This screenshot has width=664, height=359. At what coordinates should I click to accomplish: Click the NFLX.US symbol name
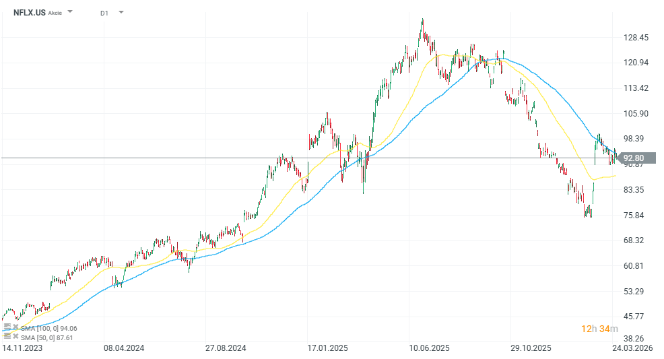click(x=30, y=12)
